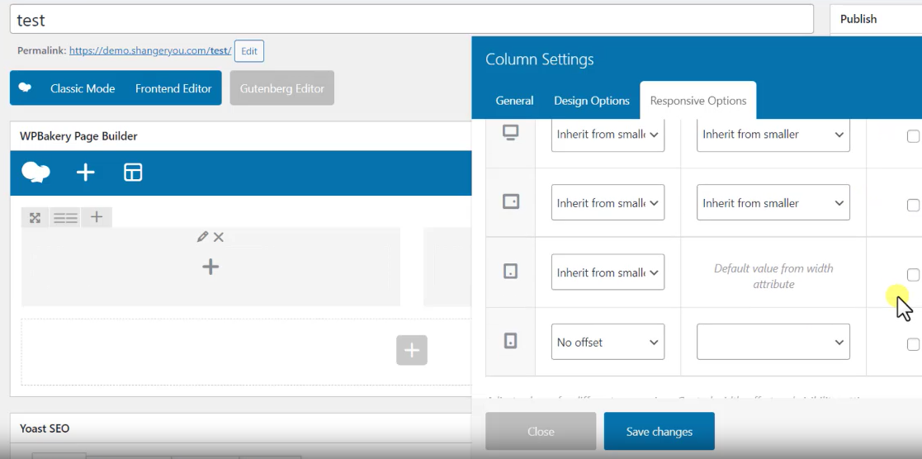The width and height of the screenshot is (922, 459).
Task: Open the Templates layout icon
Action: pyautogui.click(x=133, y=173)
